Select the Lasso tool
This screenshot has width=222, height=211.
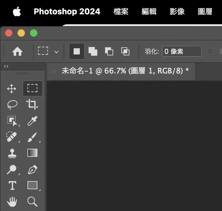click(12, 105)
